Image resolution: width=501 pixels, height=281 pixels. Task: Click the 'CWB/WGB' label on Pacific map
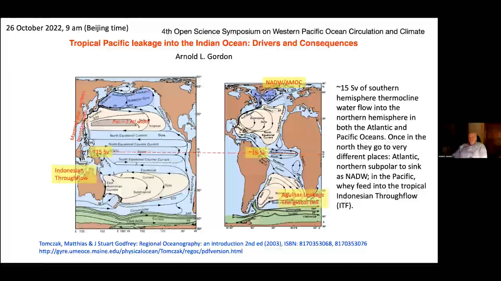pos(135,221)
